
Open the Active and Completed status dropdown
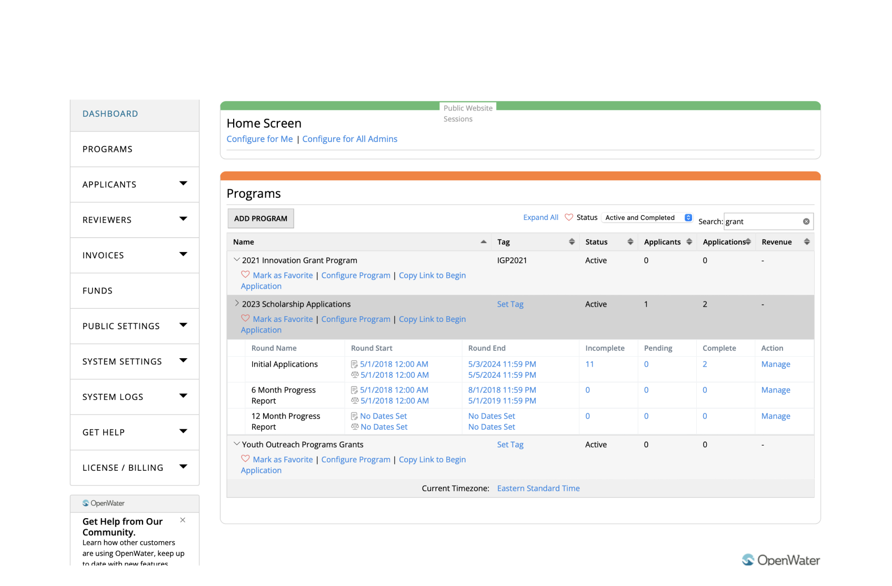pos(647,218)
